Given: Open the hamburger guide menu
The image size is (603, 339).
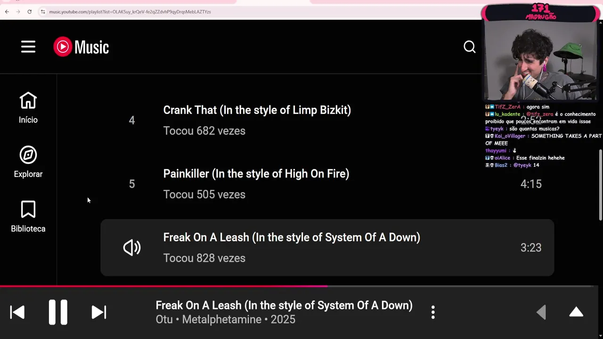Looking at the screenshot, I should (28, 47).
